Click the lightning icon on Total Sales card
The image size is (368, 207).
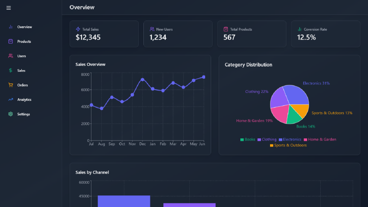point(78,29)
